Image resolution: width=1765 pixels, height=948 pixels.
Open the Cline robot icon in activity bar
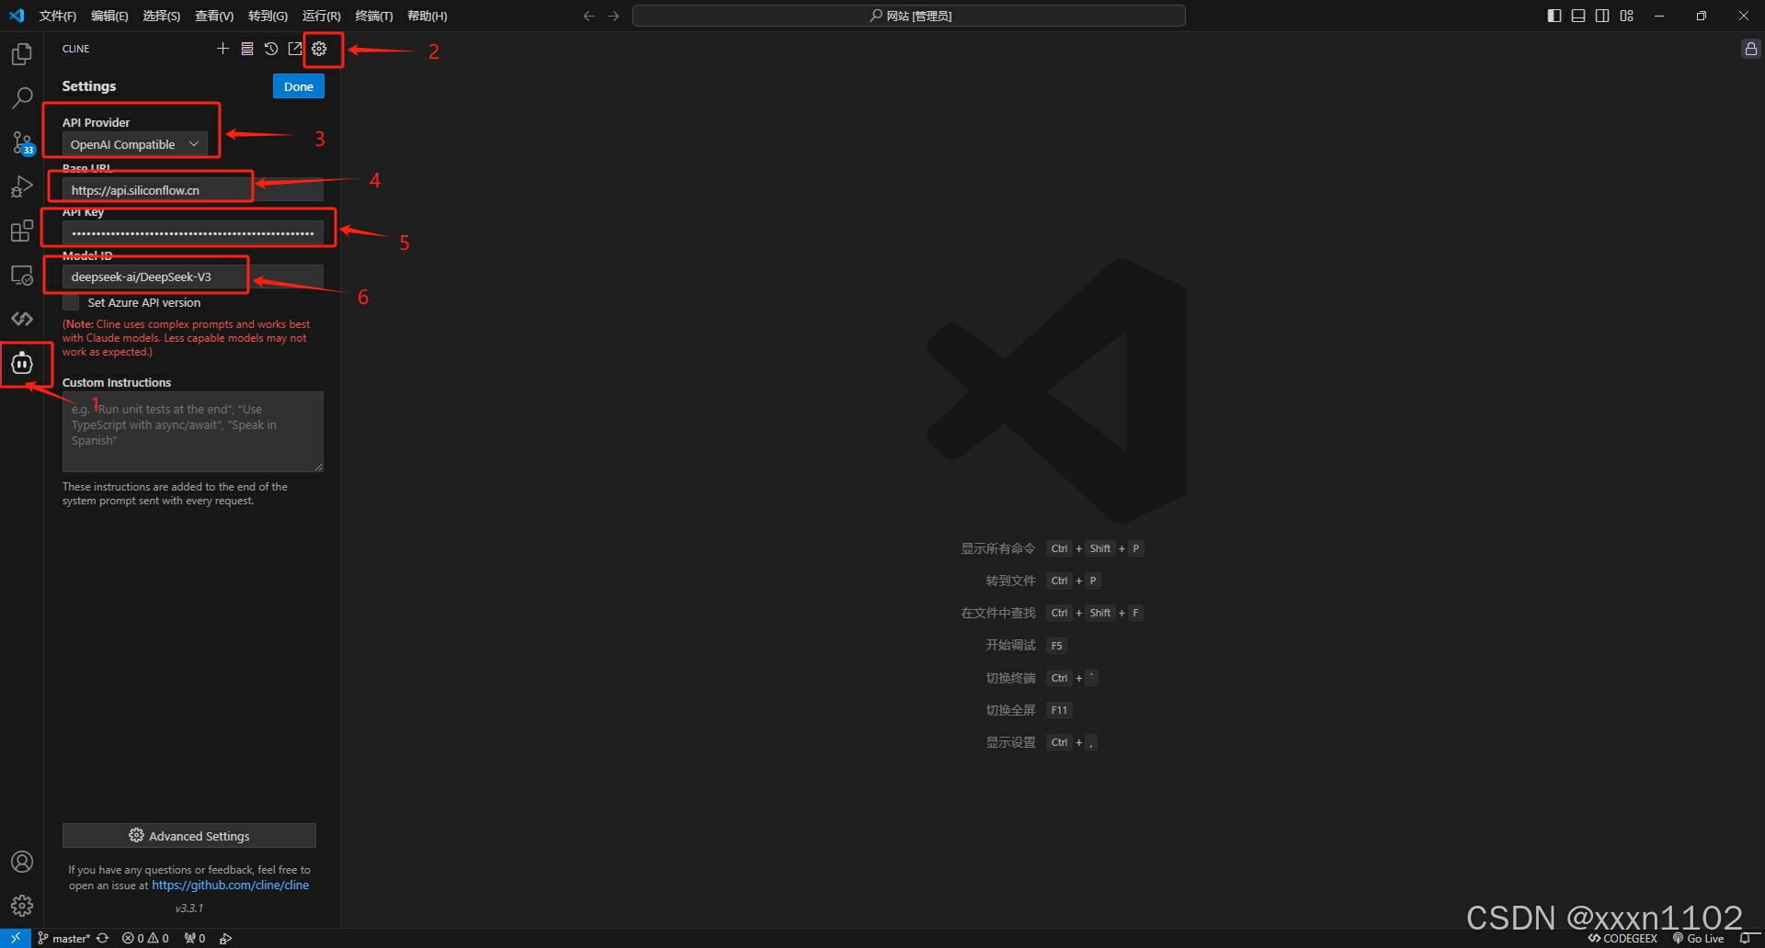click(x=22, y=364)
